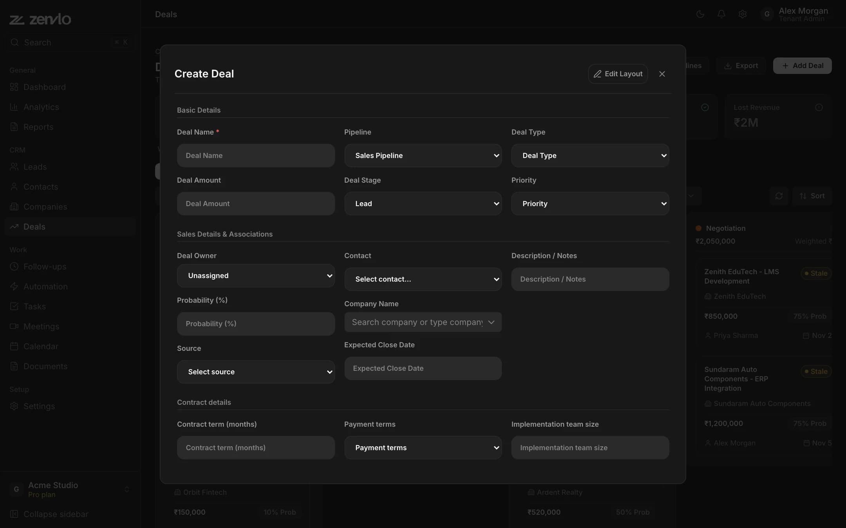Image resolution: width=846 pixels, height=528 pixels.
Task: Click the refresh icon beside Sort
Action: [779, 196]
